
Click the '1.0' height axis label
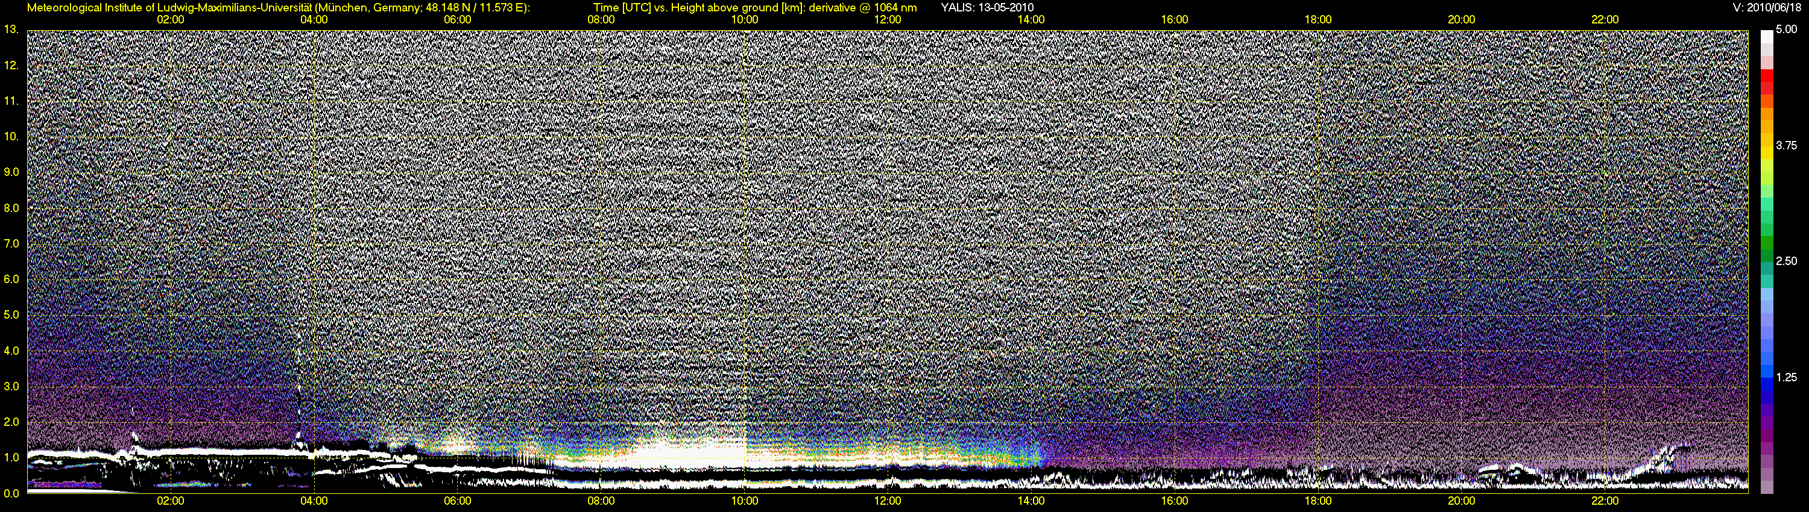[11, 457]
